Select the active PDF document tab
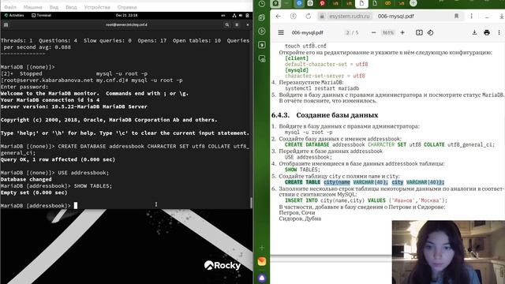 [x=361, y=3]
